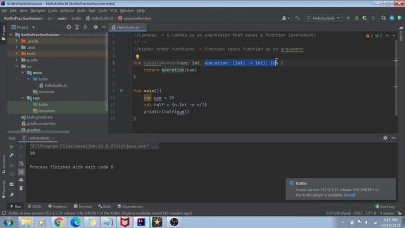The width and height of the screenshot is (405, 228).
Task: Change the CRLF line separator setting
Action: pos(358,213)
